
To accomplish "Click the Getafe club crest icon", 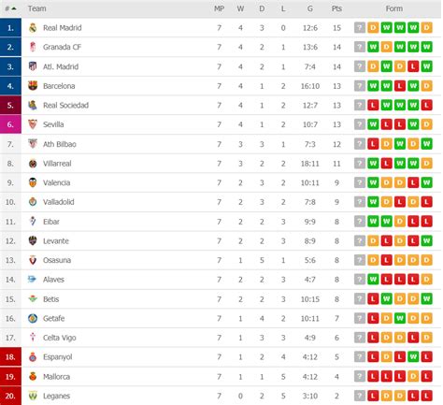I will (x=33, y=318).
